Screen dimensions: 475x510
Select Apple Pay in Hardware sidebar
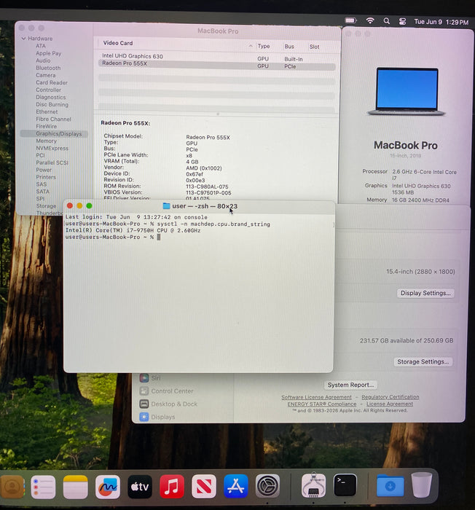pyautogui.click(x=49, y=53)
